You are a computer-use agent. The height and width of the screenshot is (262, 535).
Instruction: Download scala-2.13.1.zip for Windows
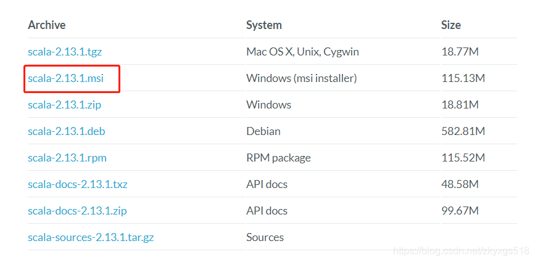click(65, 105)
